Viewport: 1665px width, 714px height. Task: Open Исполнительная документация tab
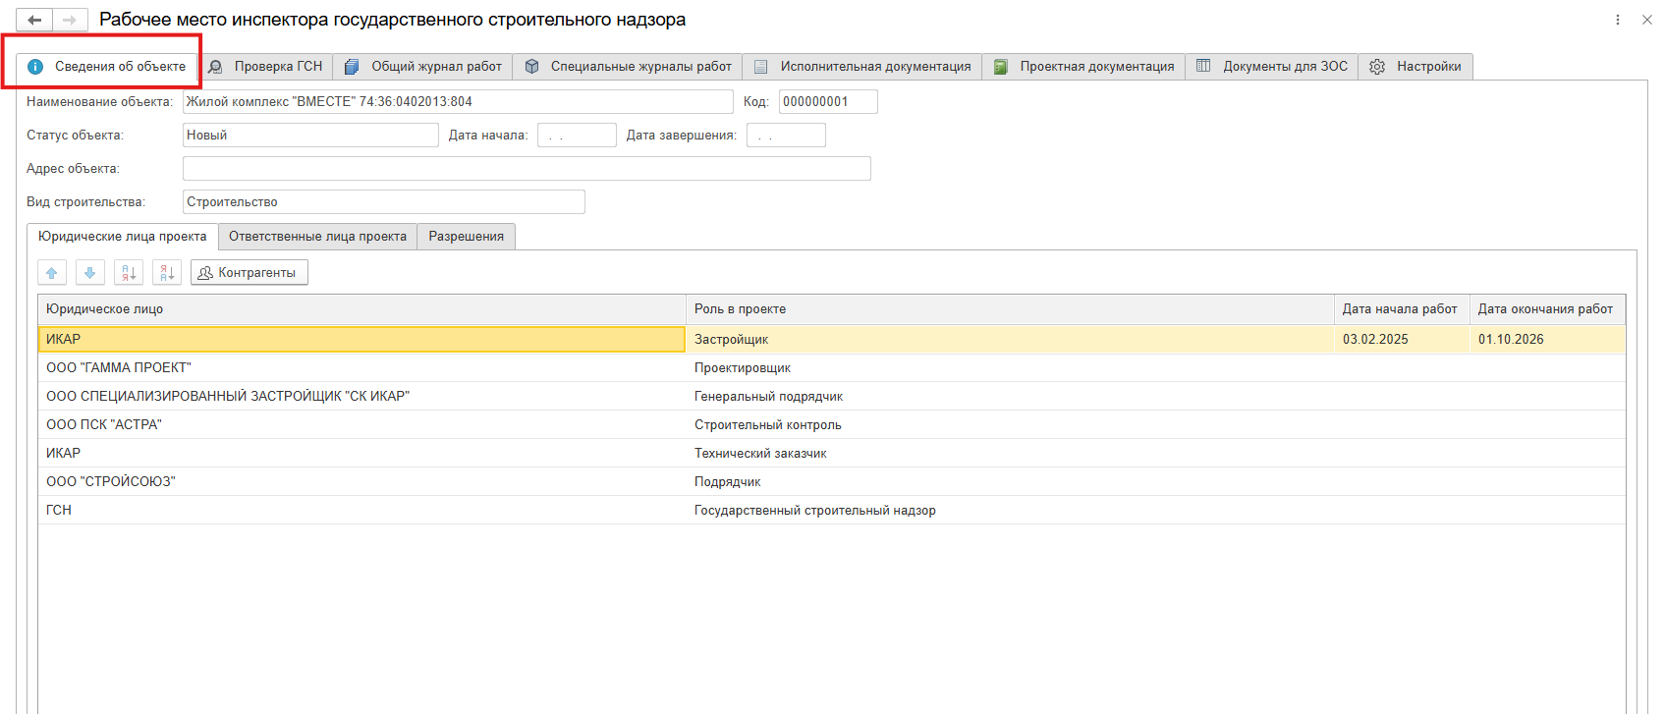coord(862,67)
